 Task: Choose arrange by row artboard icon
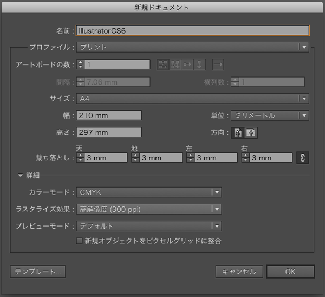[187, 64]
